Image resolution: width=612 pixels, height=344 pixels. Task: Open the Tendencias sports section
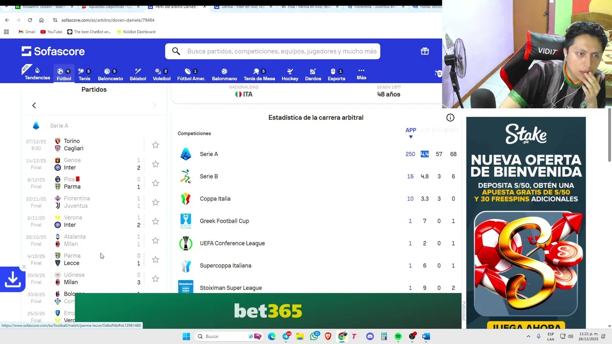tap(37, 74)
